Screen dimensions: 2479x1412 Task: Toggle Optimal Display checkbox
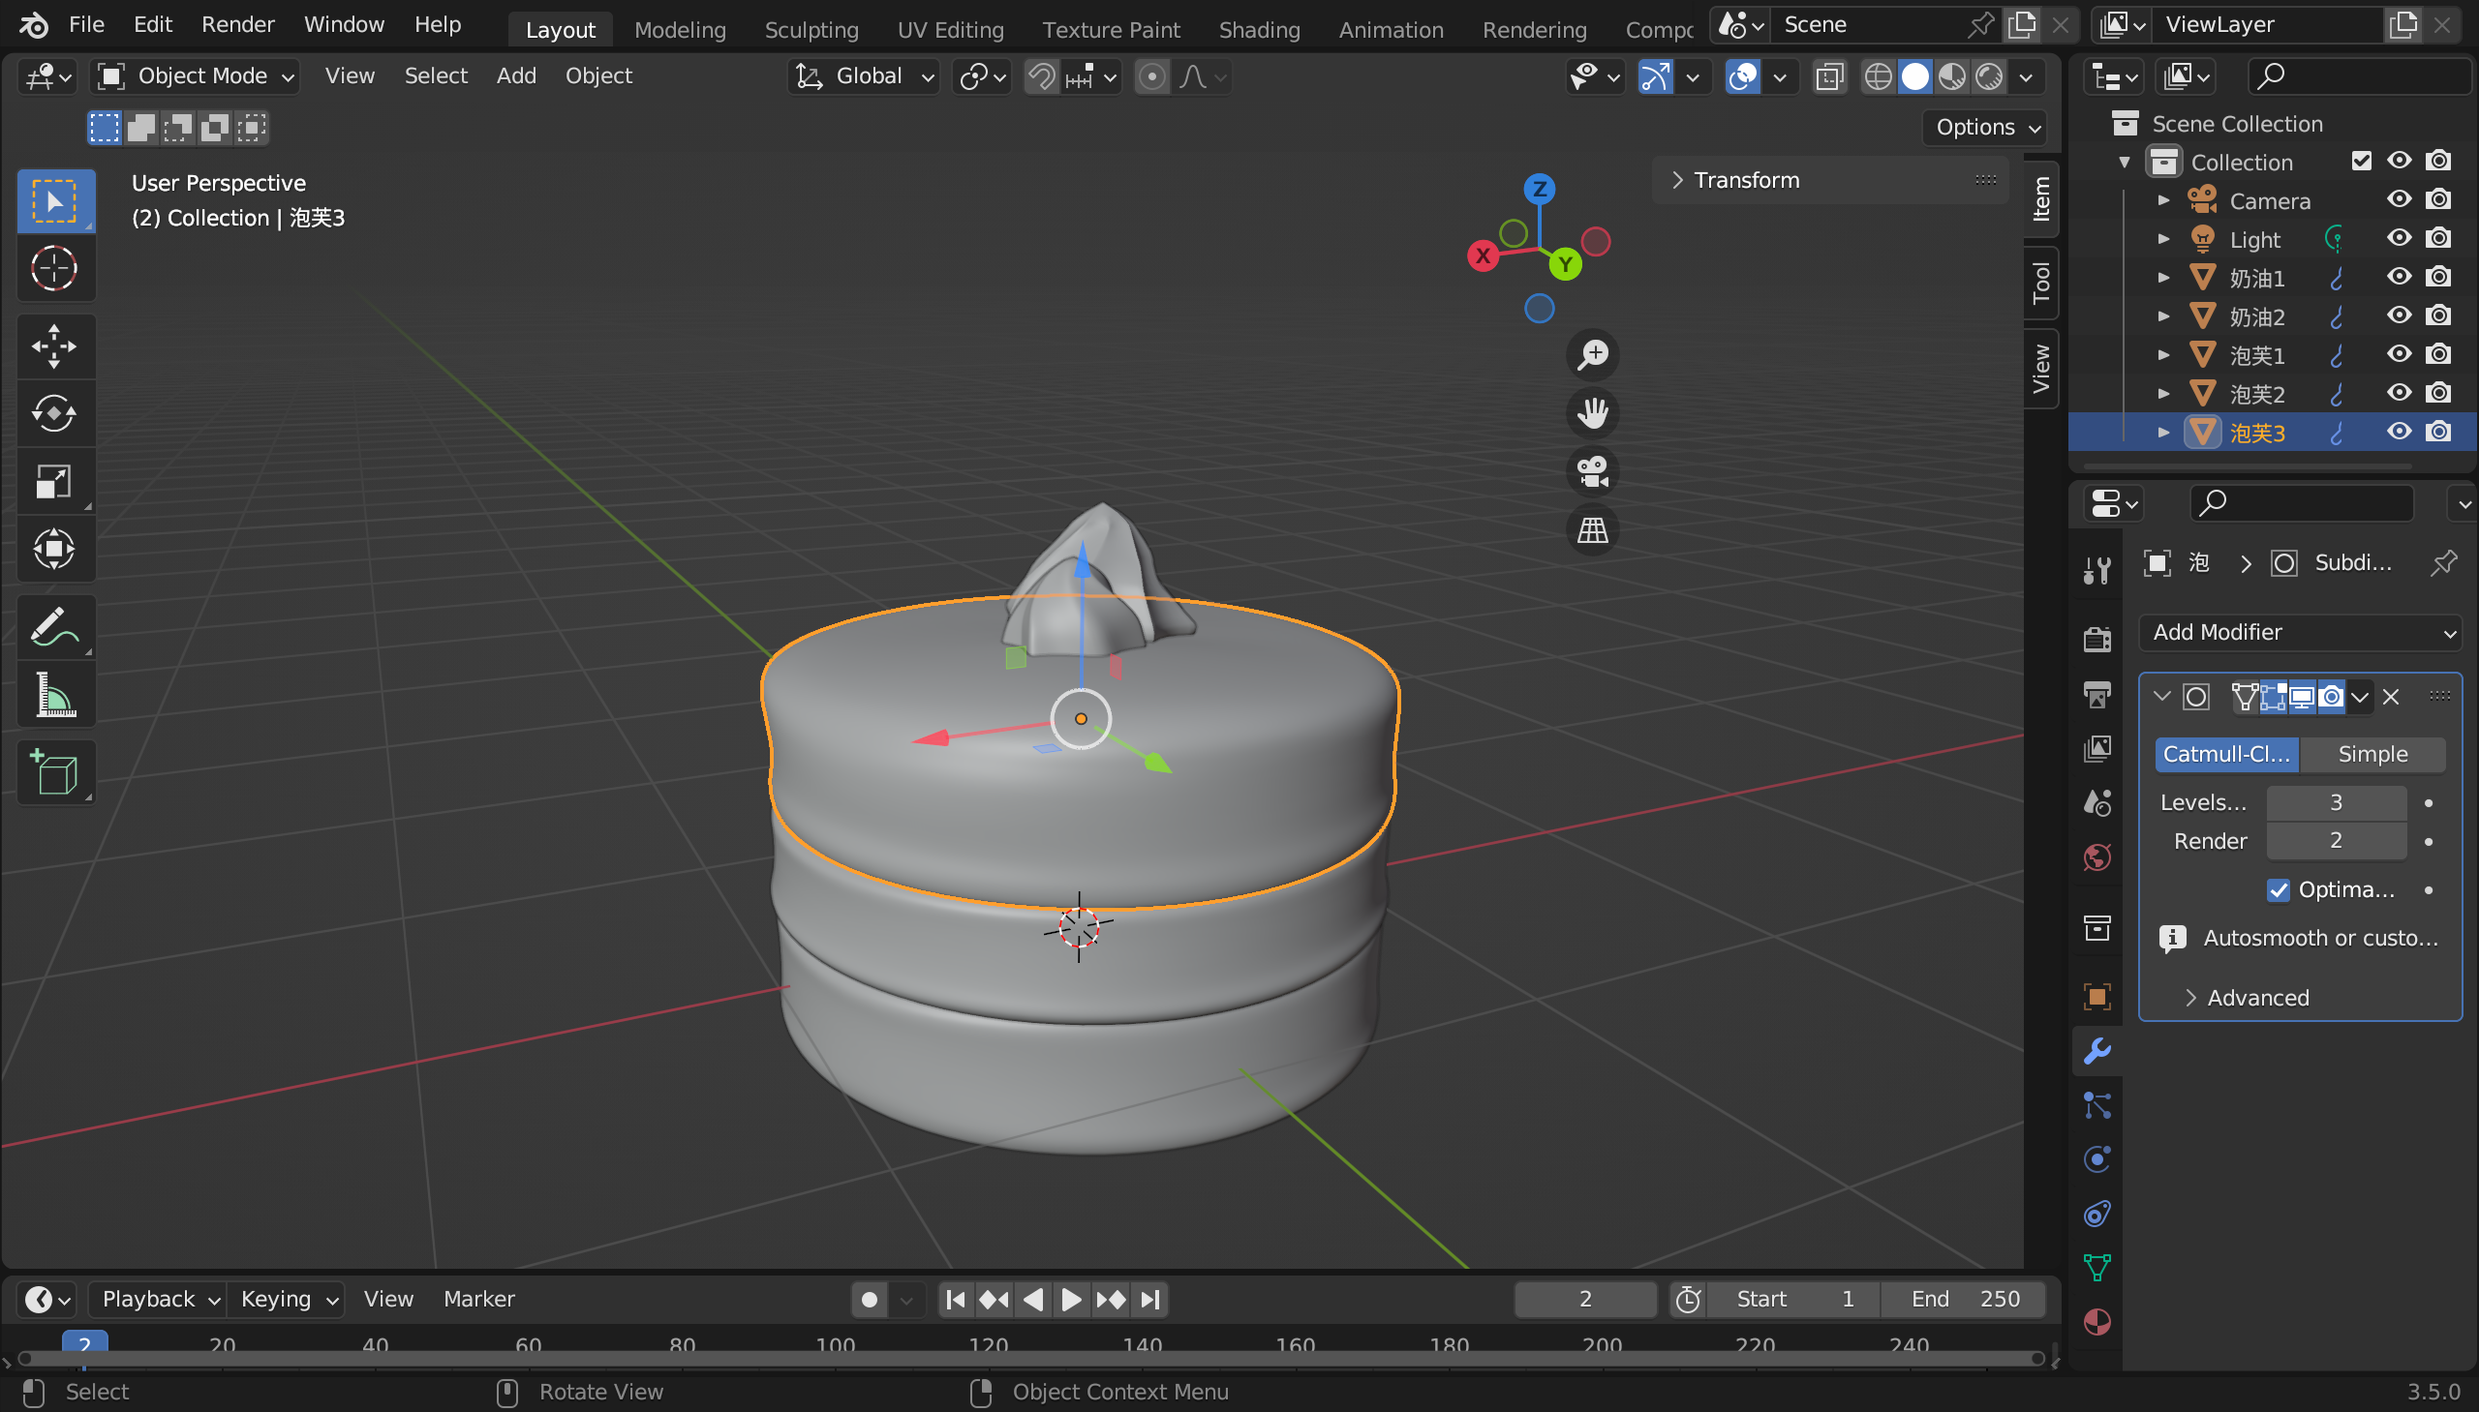2279,890
